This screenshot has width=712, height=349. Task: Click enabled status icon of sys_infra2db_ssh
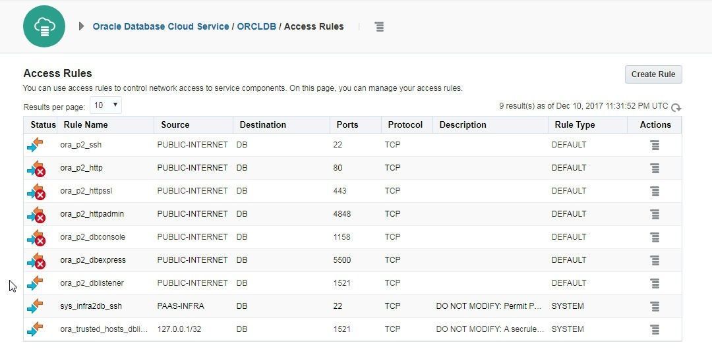pos(35,306)
